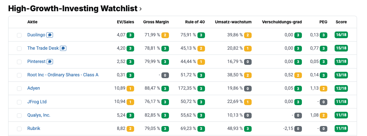367x136 pixels.
Task: Click Pinterest's yellow Rule of 40 badge
Action: tap(201, 62)
